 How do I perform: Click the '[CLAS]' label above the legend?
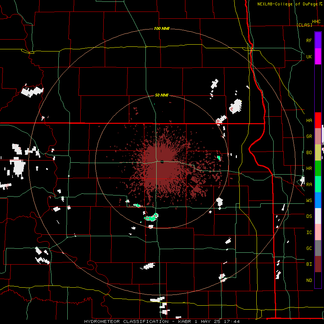[x=304, y=25]
